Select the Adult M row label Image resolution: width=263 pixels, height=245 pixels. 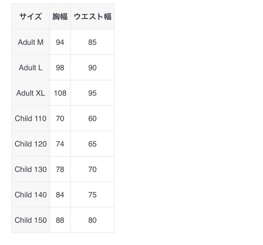tap(30, 42)
